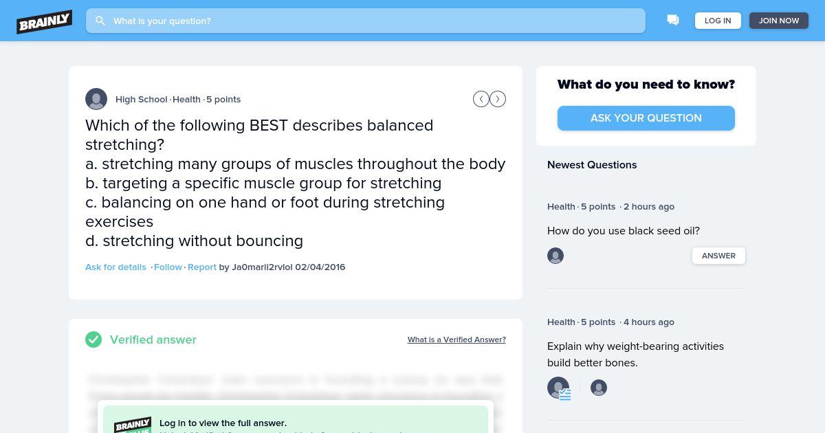This screenshot has width=825, height=433.
Task: Click the green verified checkmark icon
Action: point(93,340)
